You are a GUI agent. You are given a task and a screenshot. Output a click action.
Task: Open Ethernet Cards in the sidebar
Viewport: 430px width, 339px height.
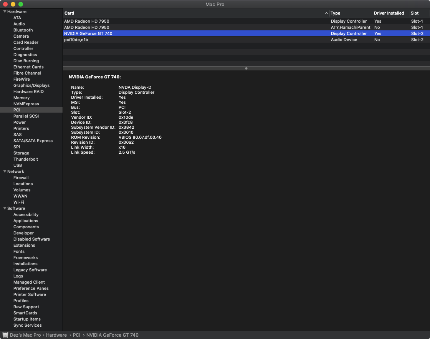point(28,67)
